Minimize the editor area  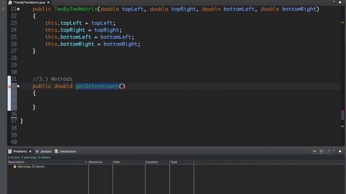[x=334, y=2]
